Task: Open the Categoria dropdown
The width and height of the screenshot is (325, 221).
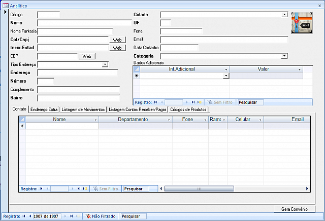Action: 284,56
